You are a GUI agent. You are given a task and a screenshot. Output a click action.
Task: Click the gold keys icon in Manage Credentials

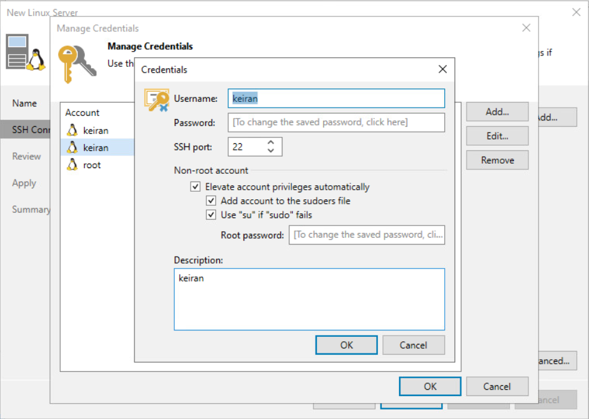pyautogui.click(x=77, y=64)
